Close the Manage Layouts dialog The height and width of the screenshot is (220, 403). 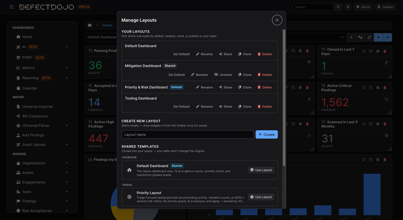pos(277,20)
